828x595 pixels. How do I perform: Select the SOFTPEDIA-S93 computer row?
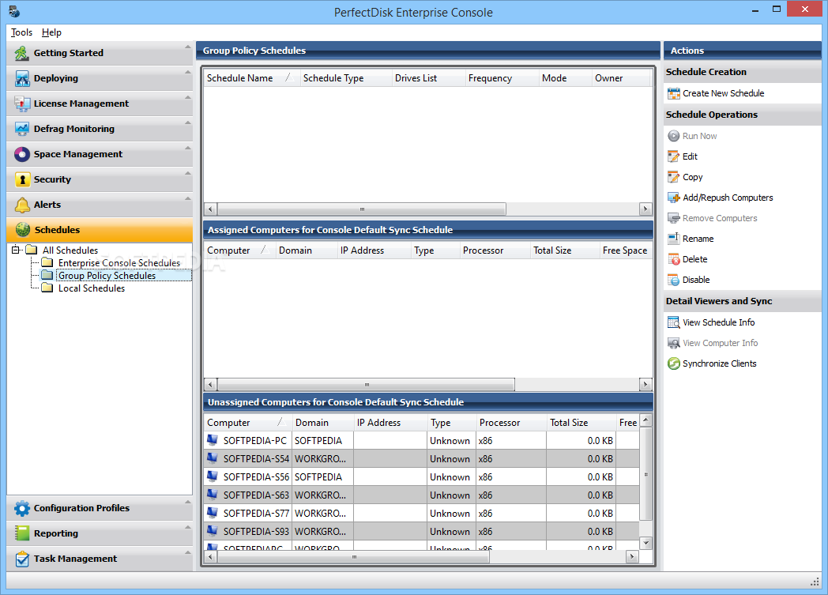point(421,532)
